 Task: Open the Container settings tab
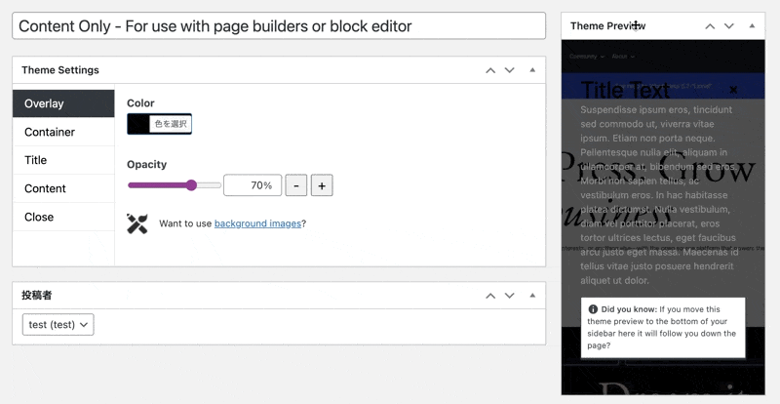(x=63, y=132)
